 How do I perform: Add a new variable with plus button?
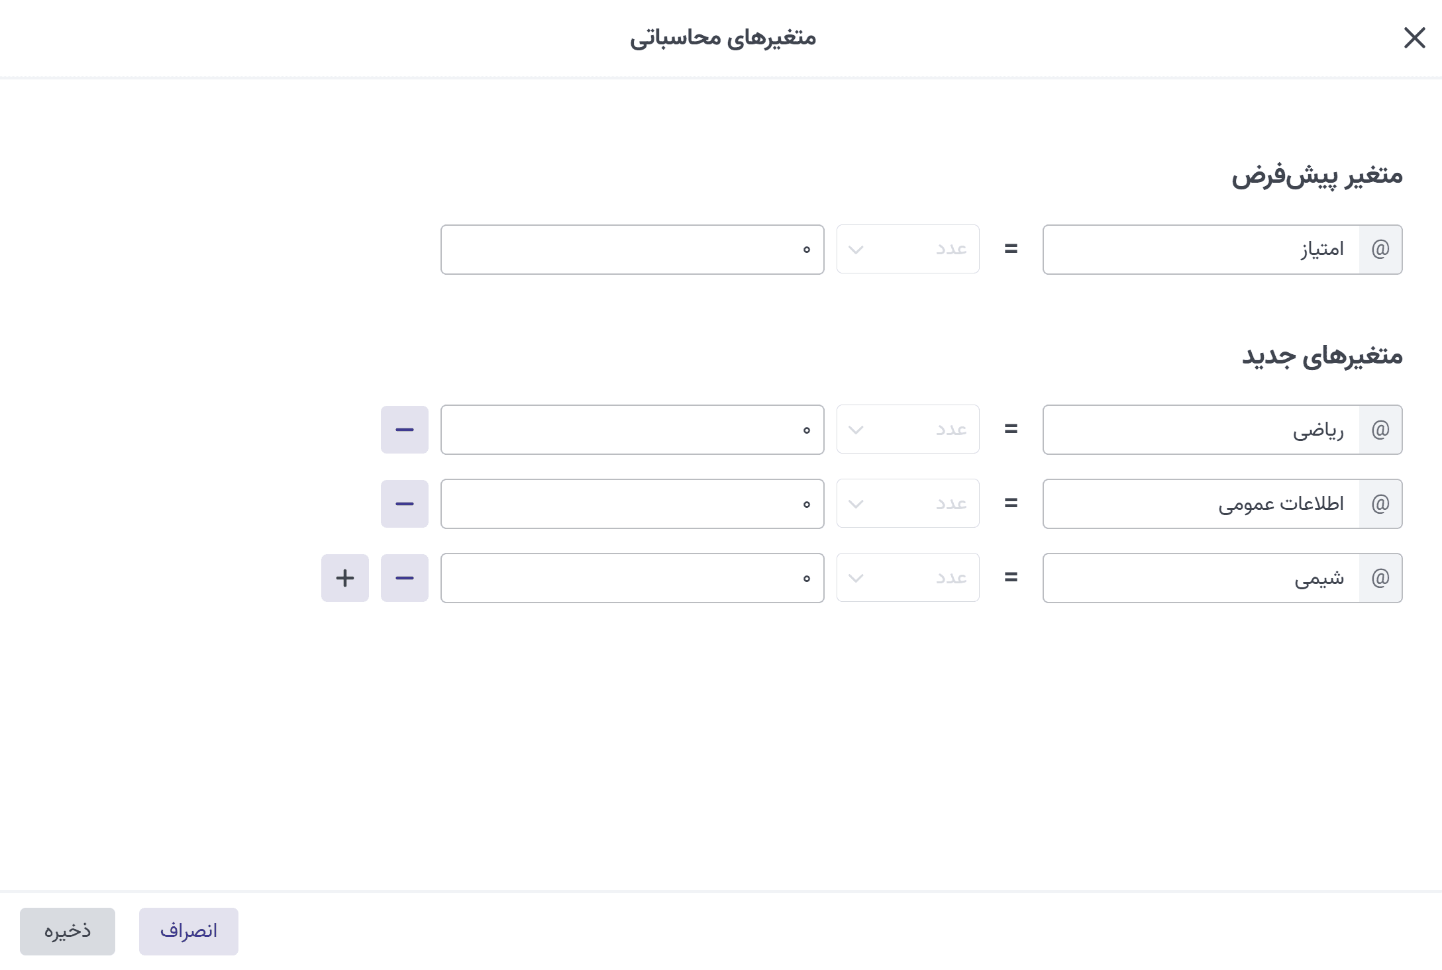[344, 578]
